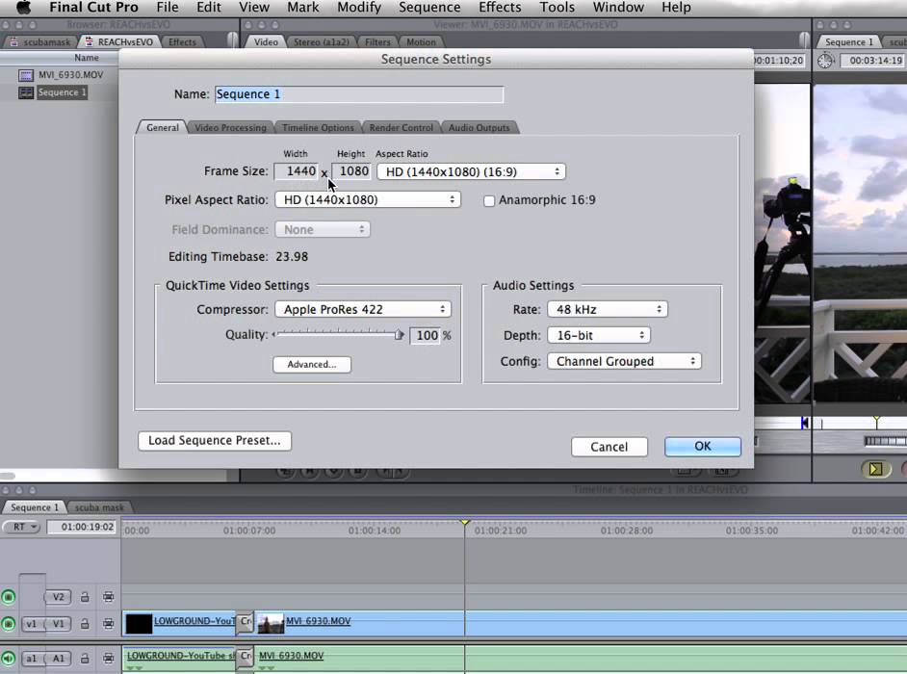Click the cross dissolve transition on V1

[246, 623]
